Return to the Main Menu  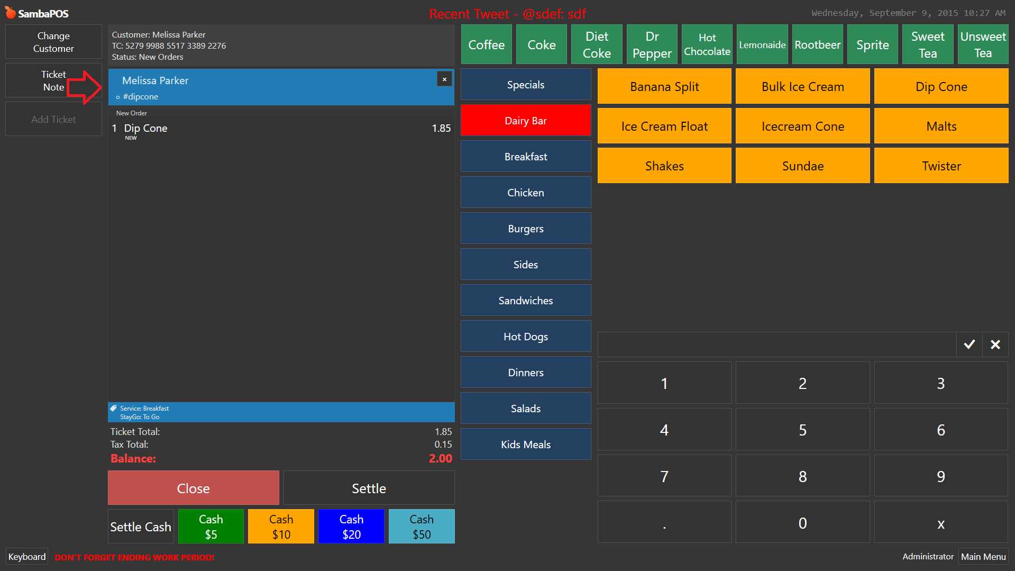(x=983, y=557)
